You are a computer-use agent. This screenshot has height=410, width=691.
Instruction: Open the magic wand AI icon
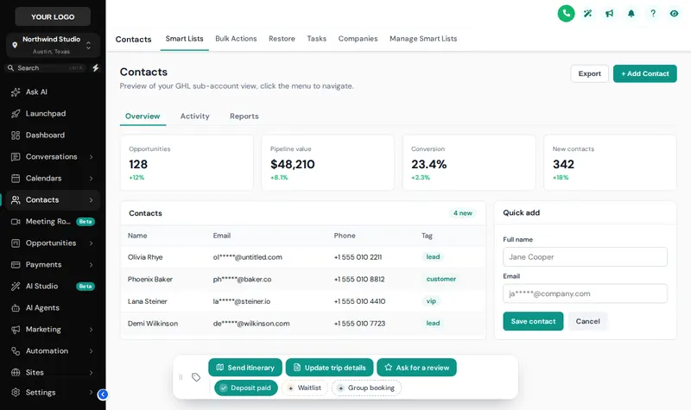click(587, 14)
